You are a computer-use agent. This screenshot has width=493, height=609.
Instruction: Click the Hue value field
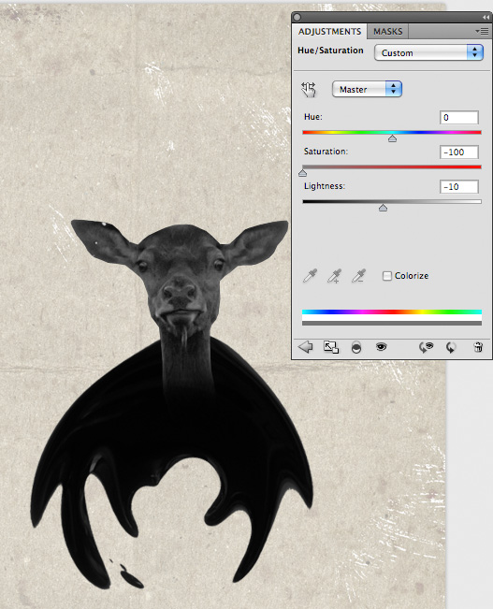458,117
